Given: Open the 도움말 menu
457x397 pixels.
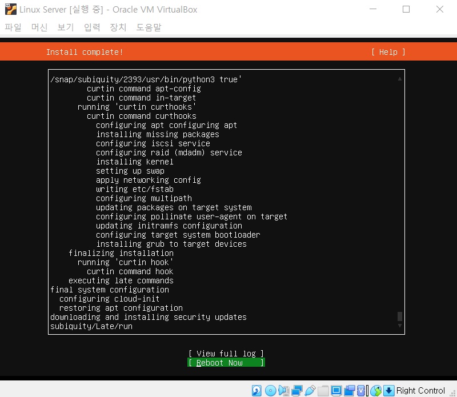Looking at the screenshot, I should 149,27.
